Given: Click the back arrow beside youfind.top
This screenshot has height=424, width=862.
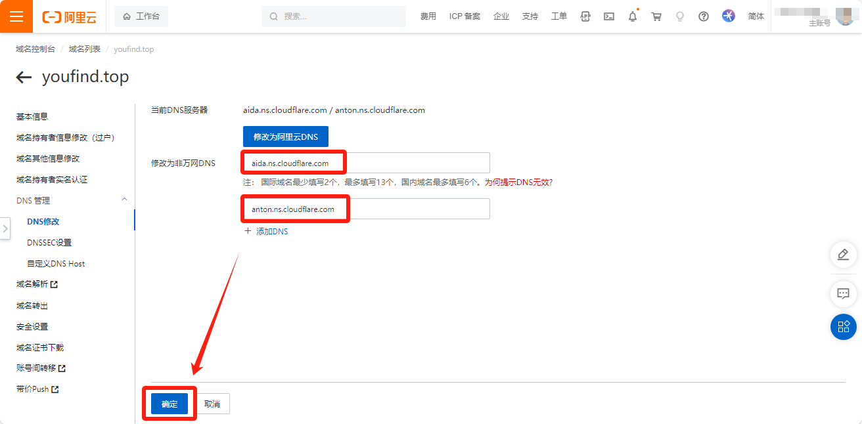Looking at the screenshot, I should click(24, 77).
